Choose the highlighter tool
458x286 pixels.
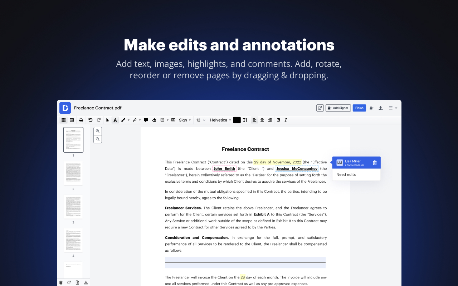[135, 120]
